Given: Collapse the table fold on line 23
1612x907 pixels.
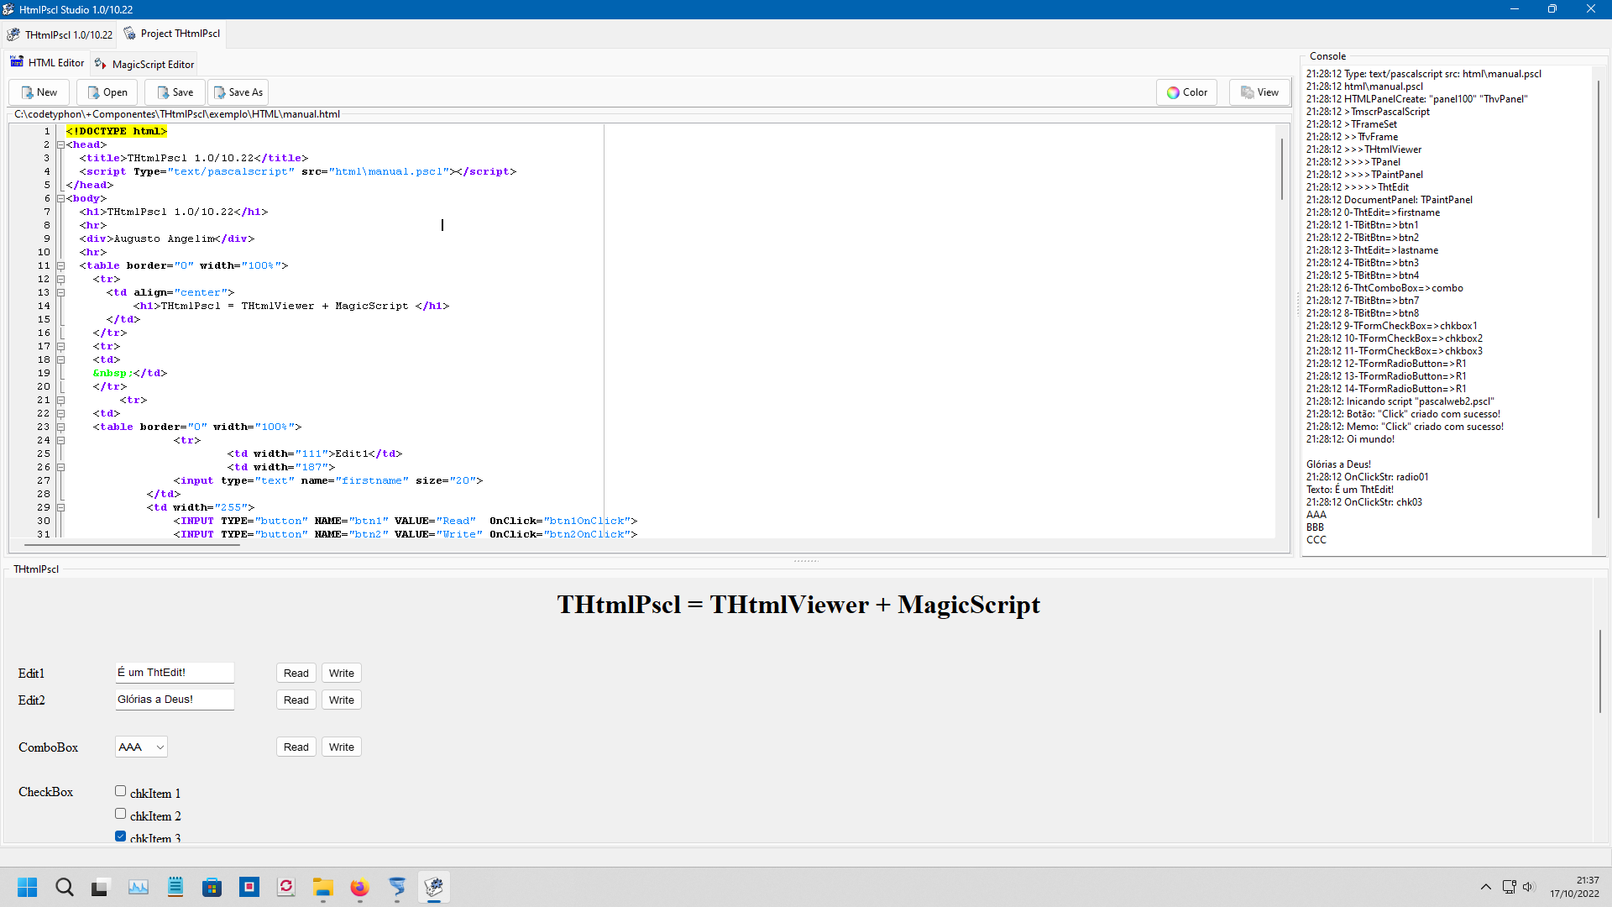Looking at the screenshot, I should point(60,427).
